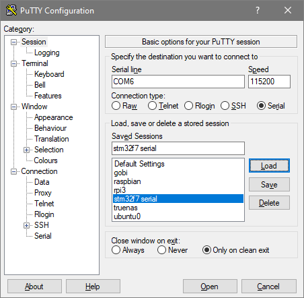
Task: Load the selected saved session
Action: (269, 166)
